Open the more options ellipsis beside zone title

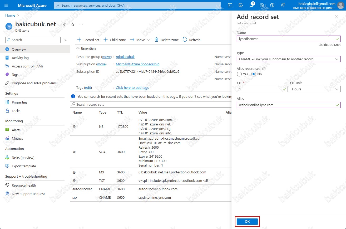point(81,24)
